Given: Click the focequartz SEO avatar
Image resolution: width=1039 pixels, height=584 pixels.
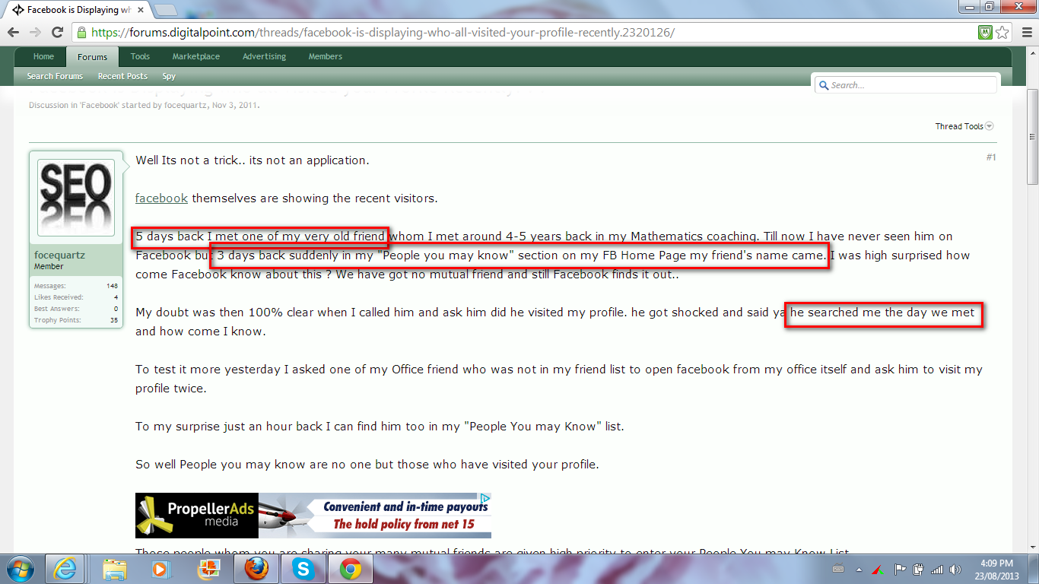Looking at the screenshot, I should click(76, 198).
